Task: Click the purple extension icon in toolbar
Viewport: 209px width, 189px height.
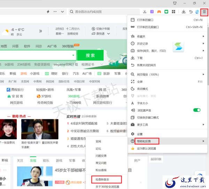Action: point(152,12)
